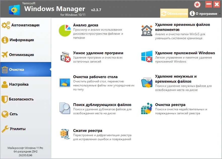222x159 pixels.
Task: Launch Сжатие реестра title link
Action: (x=88, y=131)
